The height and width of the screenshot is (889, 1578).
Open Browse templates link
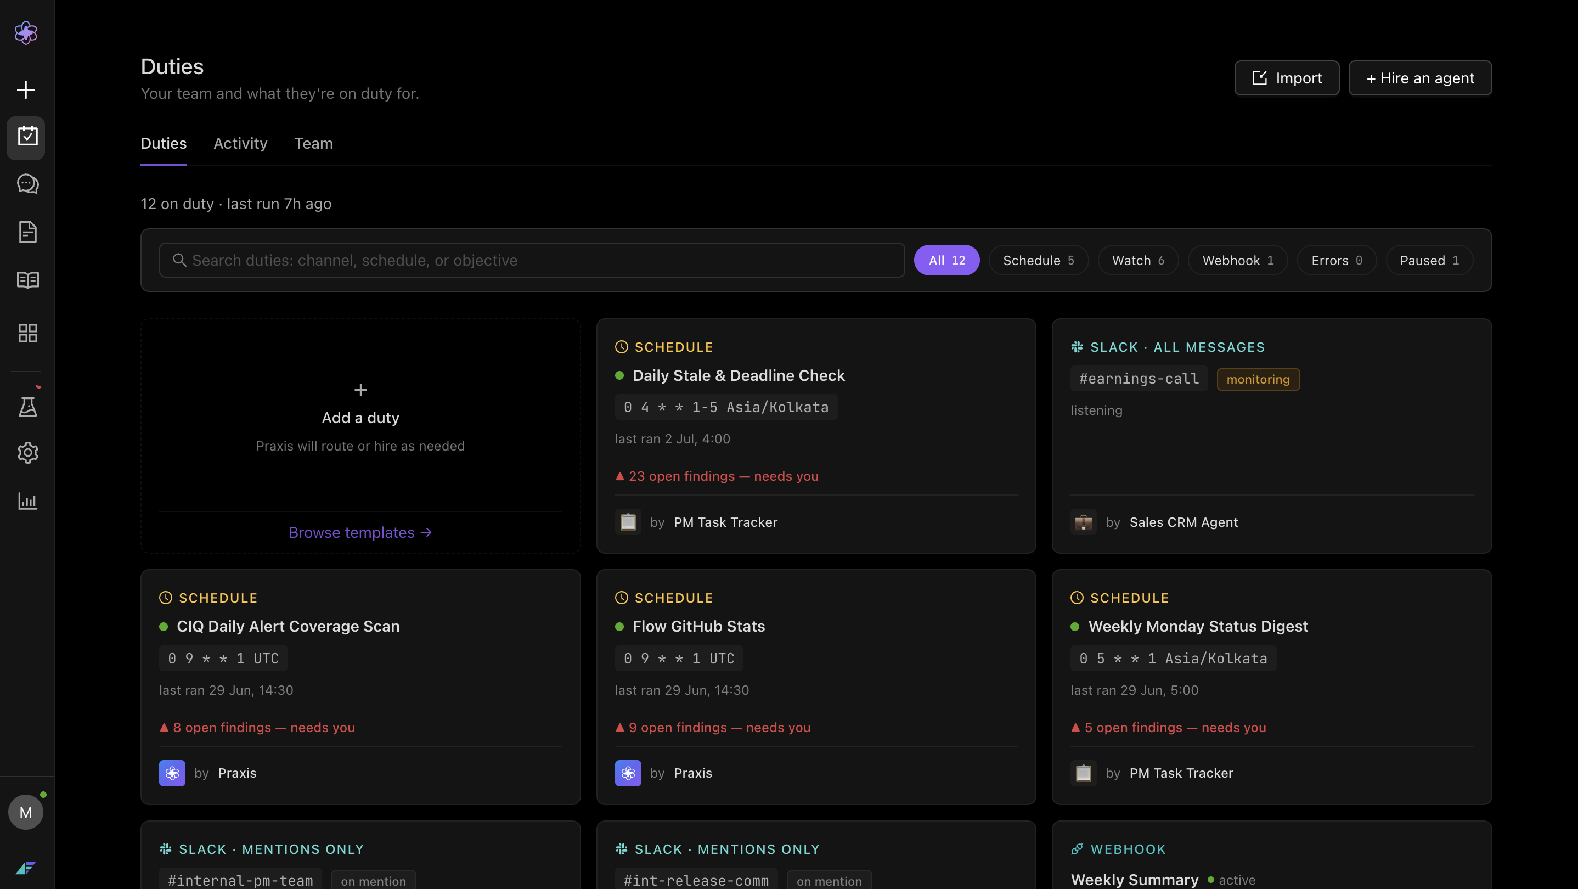360,532
